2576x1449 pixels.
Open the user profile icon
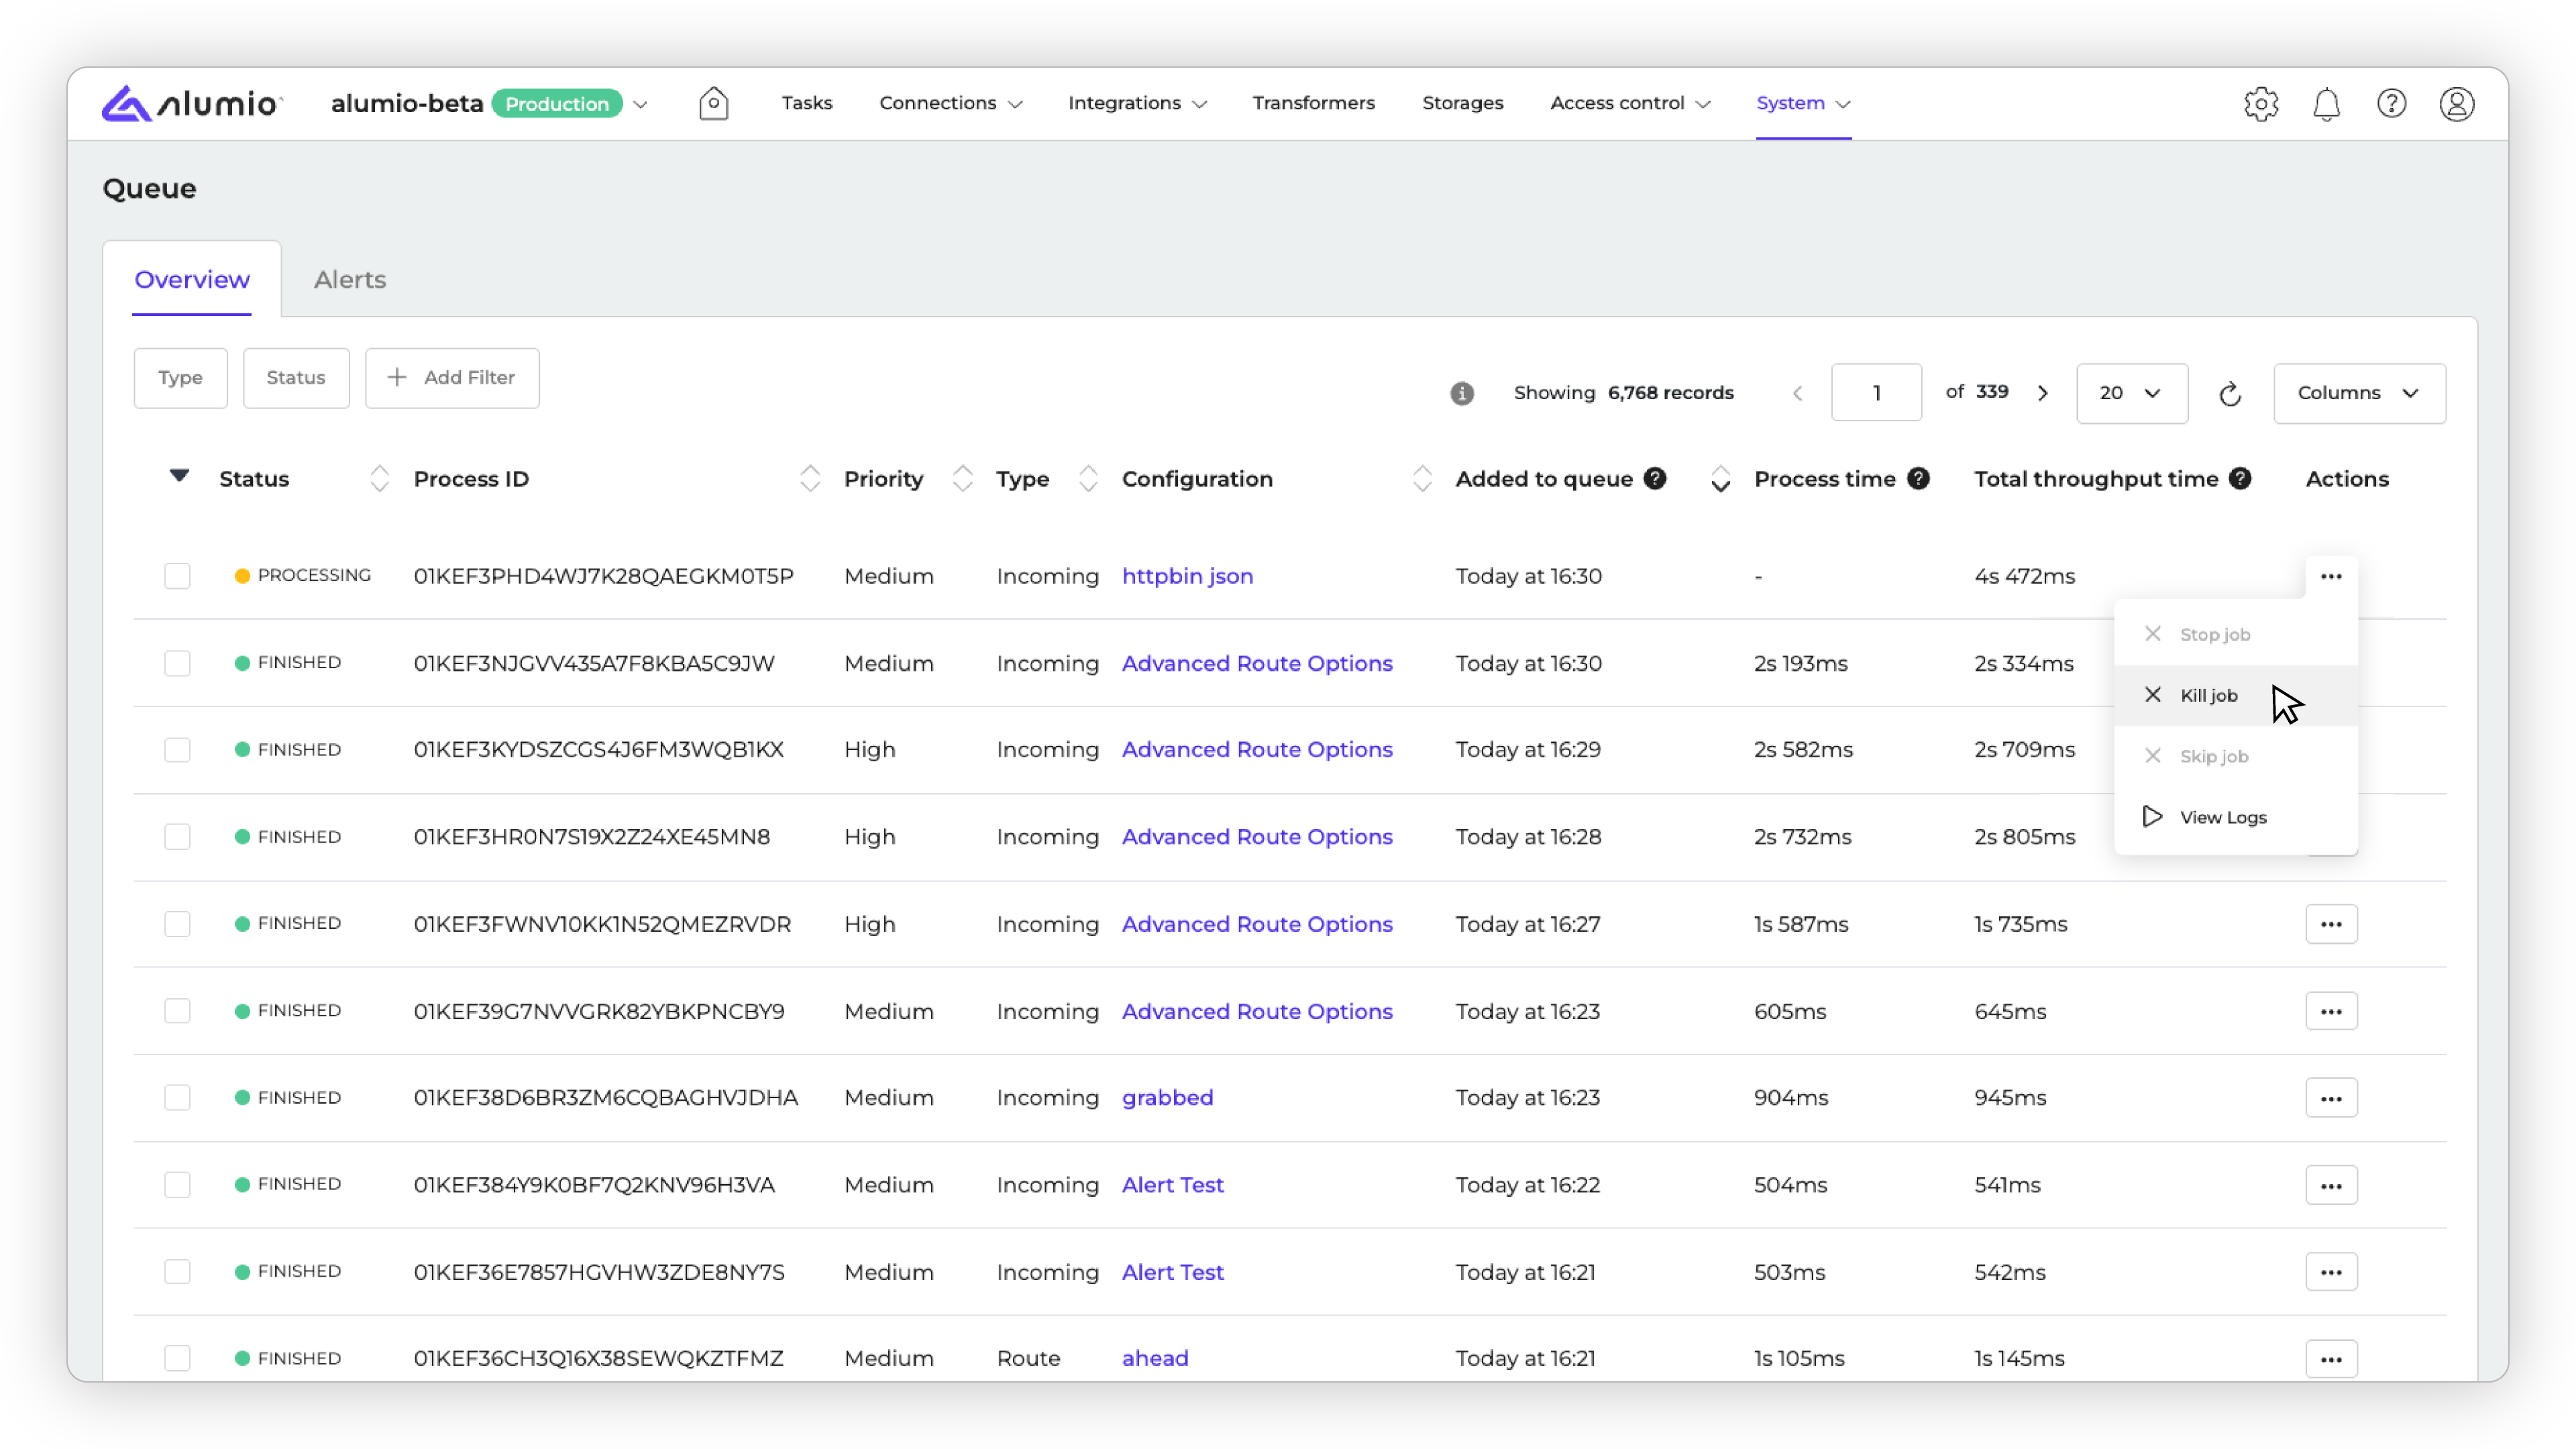(2456, 103)
